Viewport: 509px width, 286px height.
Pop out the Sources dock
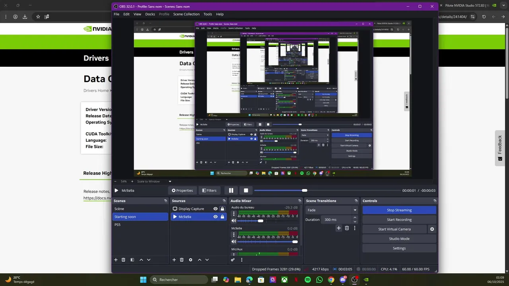click(224, 201)
